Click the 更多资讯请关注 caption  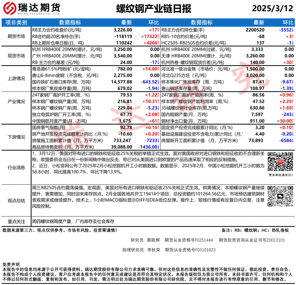click(280, 175)
